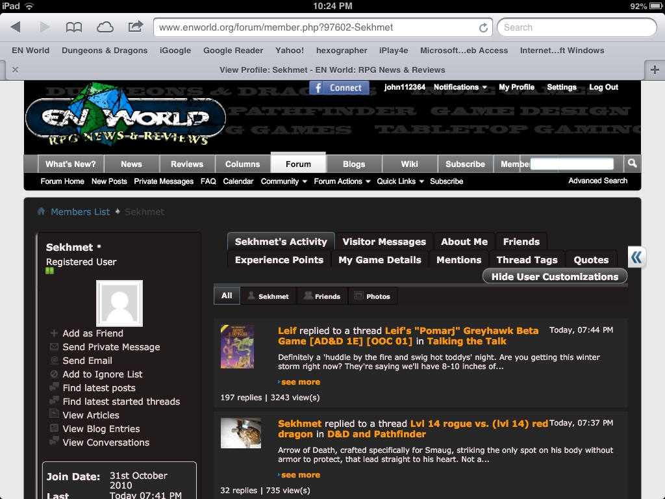Expand the Community dropdown menu
The image size is (665, 499).
tap(284, 181)
